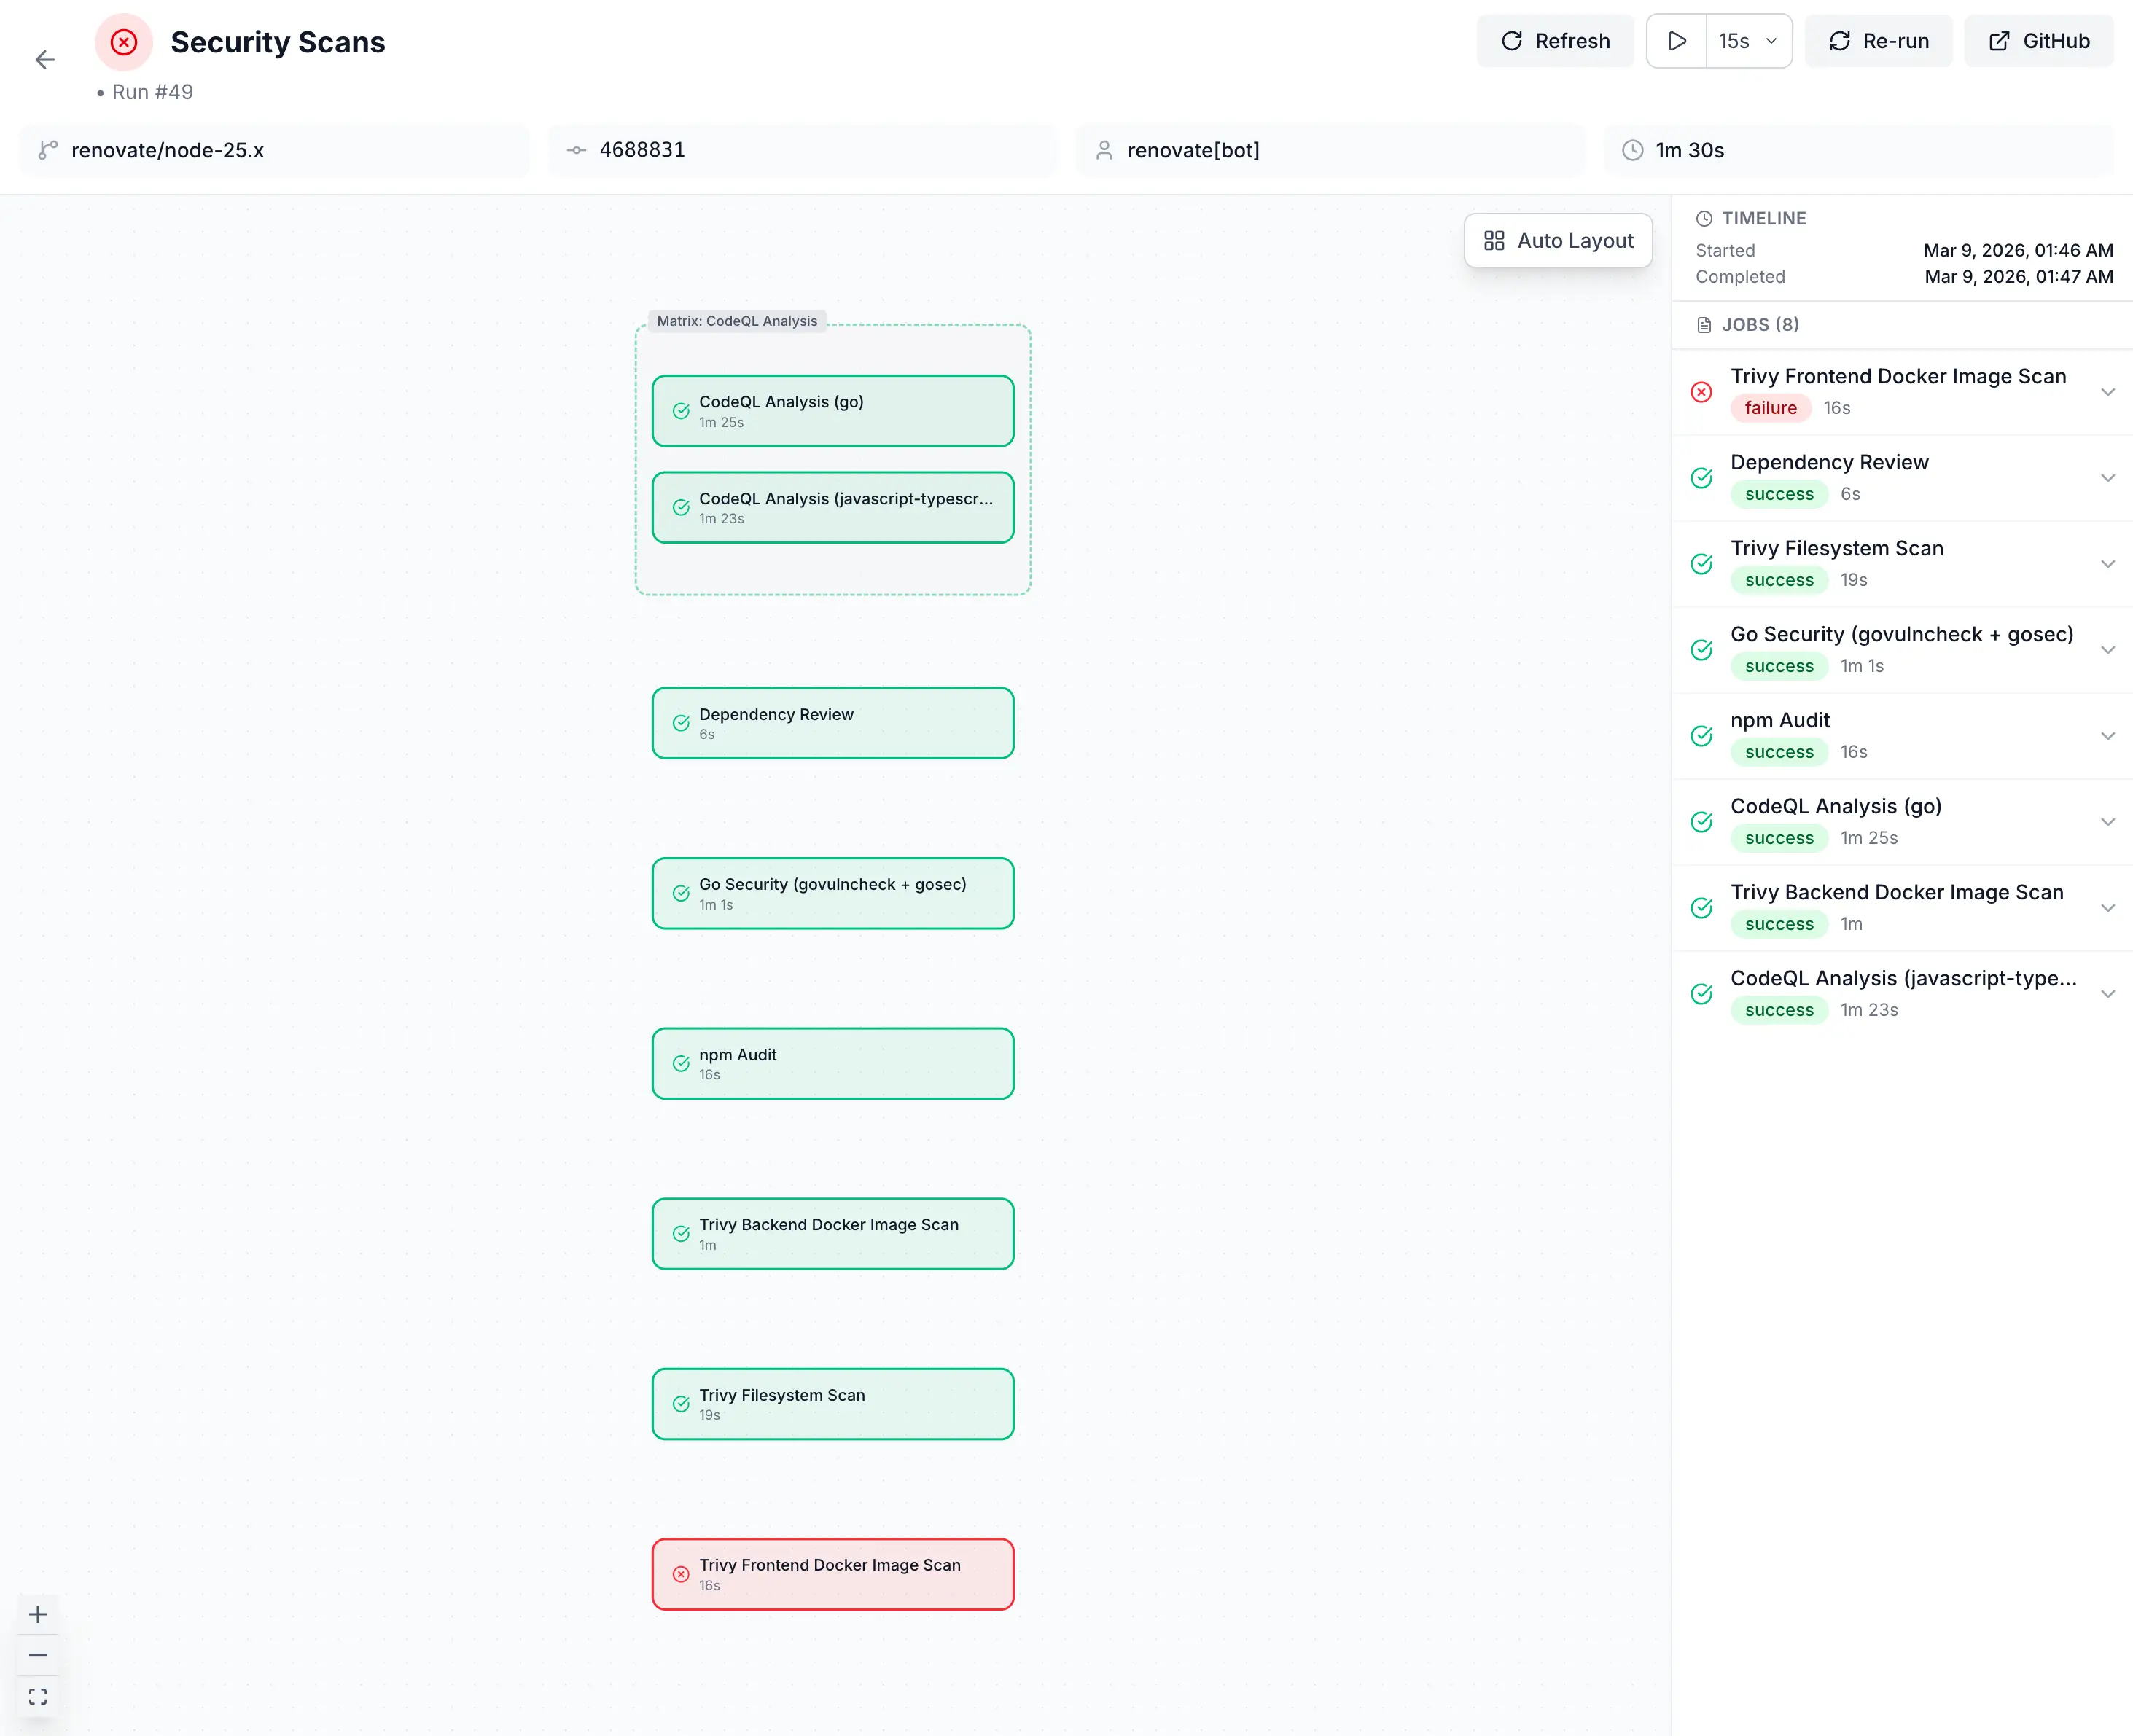The image size is (2133, 1736).
Task: Click the Matrix: CodeQL Analysis group label
Action: point(737,321)
